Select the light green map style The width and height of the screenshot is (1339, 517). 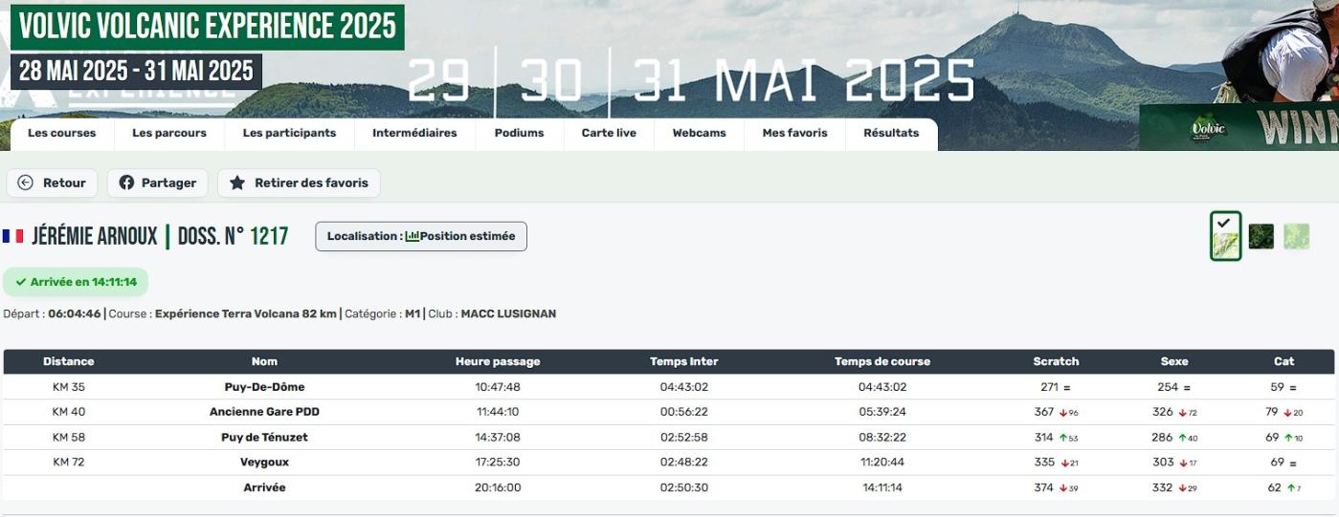coord(1296,236)
